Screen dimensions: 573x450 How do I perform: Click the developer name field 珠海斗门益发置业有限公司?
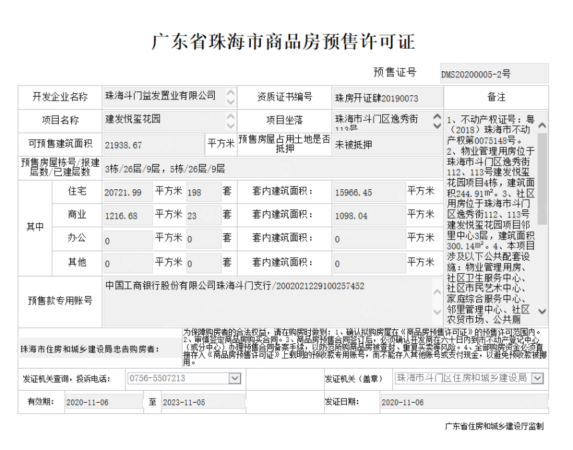pos(169,97)
